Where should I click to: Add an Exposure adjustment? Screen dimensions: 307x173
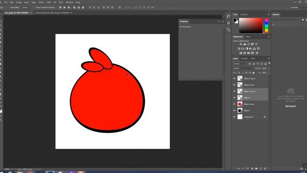pos(253,44)
